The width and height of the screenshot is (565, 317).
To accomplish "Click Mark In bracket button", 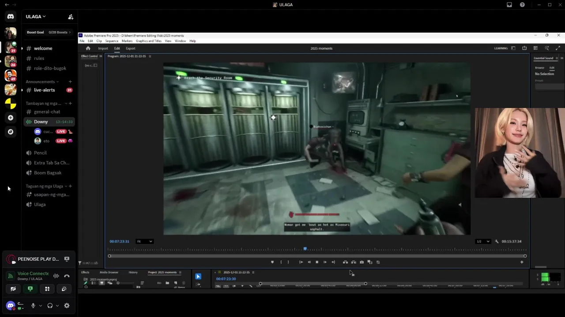I will (281, 262).
